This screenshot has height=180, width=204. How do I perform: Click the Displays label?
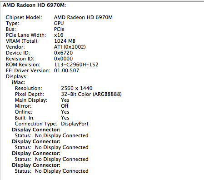17,76
